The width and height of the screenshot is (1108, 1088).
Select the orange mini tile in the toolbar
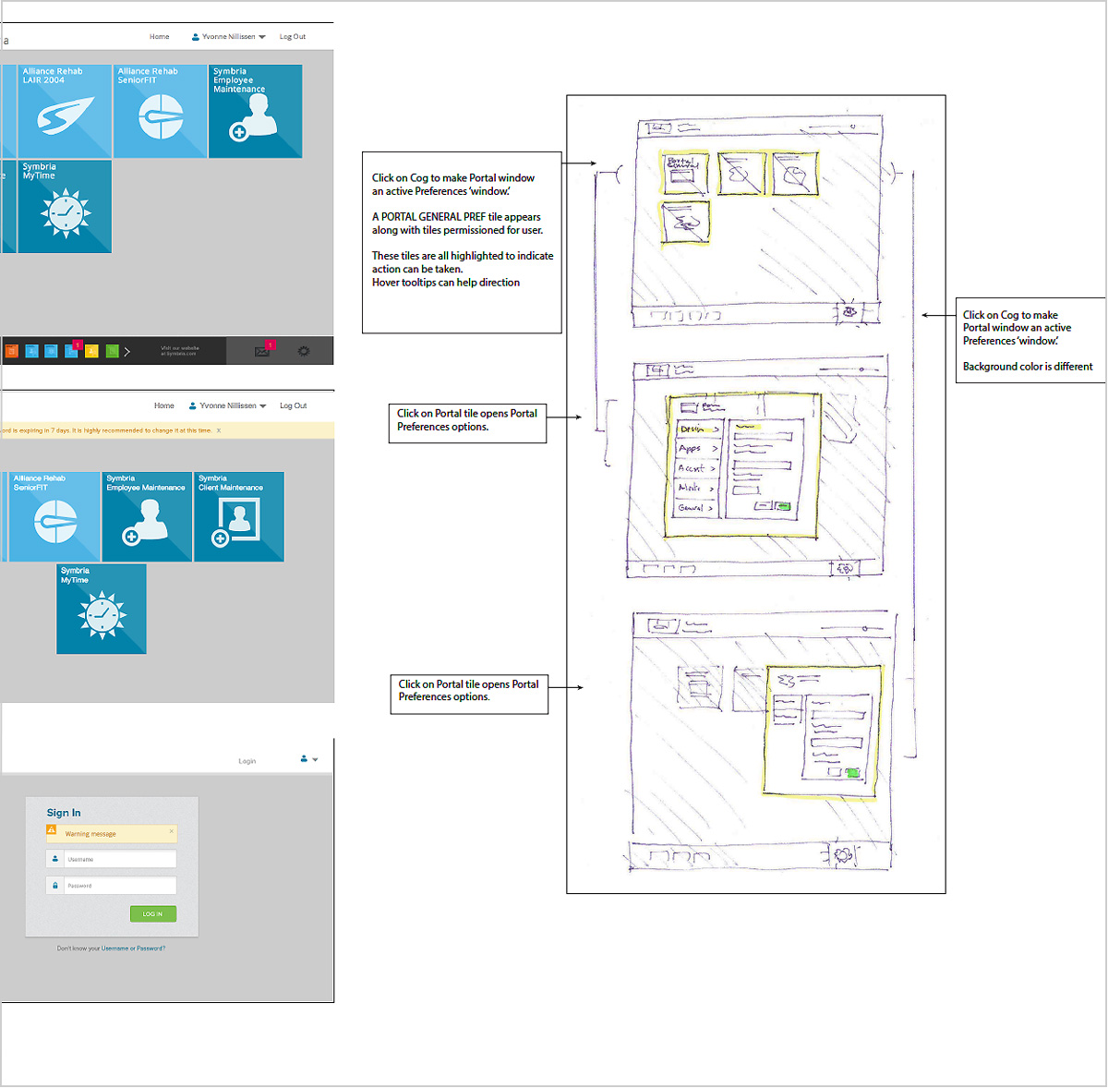point(13,351)
